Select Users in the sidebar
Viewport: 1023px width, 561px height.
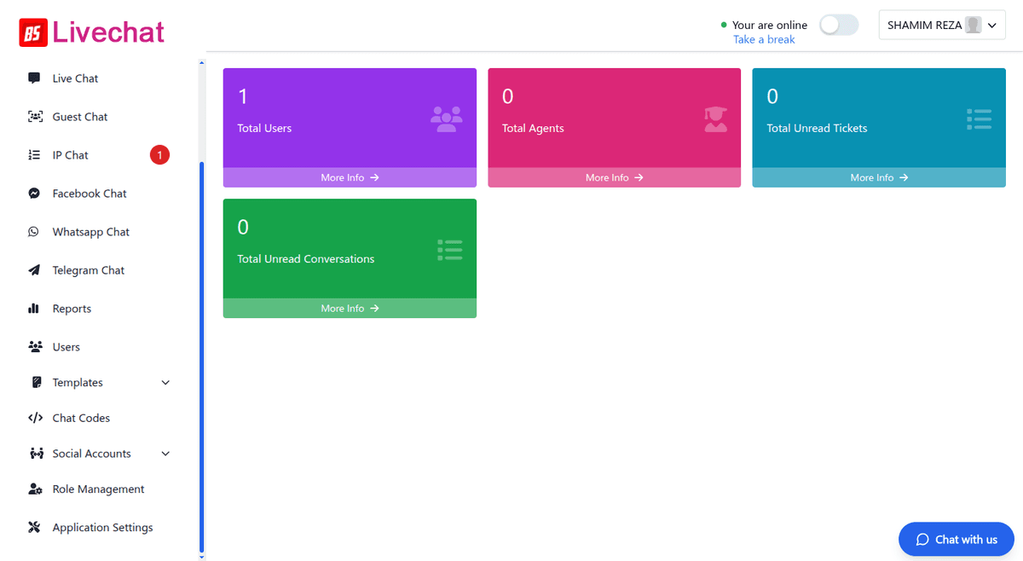pyautogui.click(x=66, y=347)
